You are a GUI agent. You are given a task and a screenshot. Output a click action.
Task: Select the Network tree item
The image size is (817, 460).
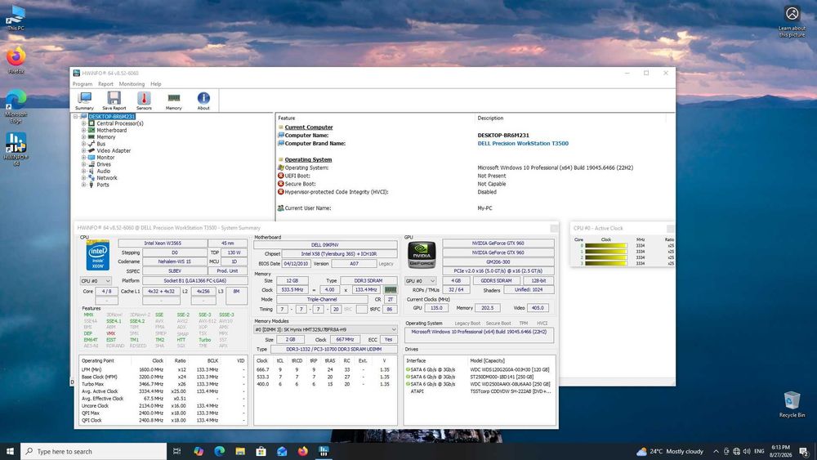[x=106, y=177]
